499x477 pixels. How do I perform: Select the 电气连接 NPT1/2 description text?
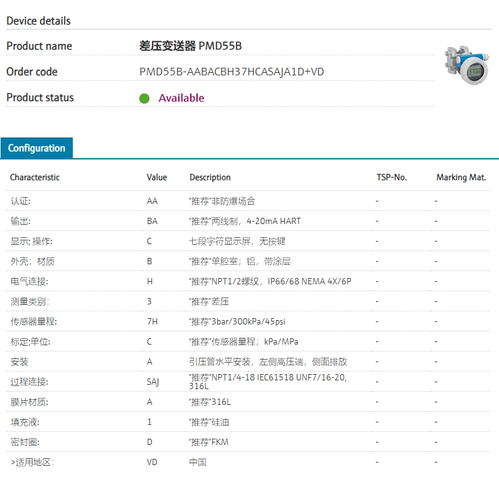coord(270,281)
